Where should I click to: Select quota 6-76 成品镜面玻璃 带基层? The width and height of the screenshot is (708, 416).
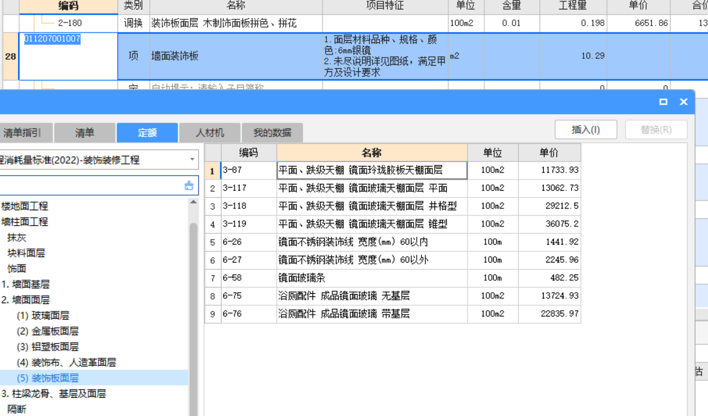(372, 314)
